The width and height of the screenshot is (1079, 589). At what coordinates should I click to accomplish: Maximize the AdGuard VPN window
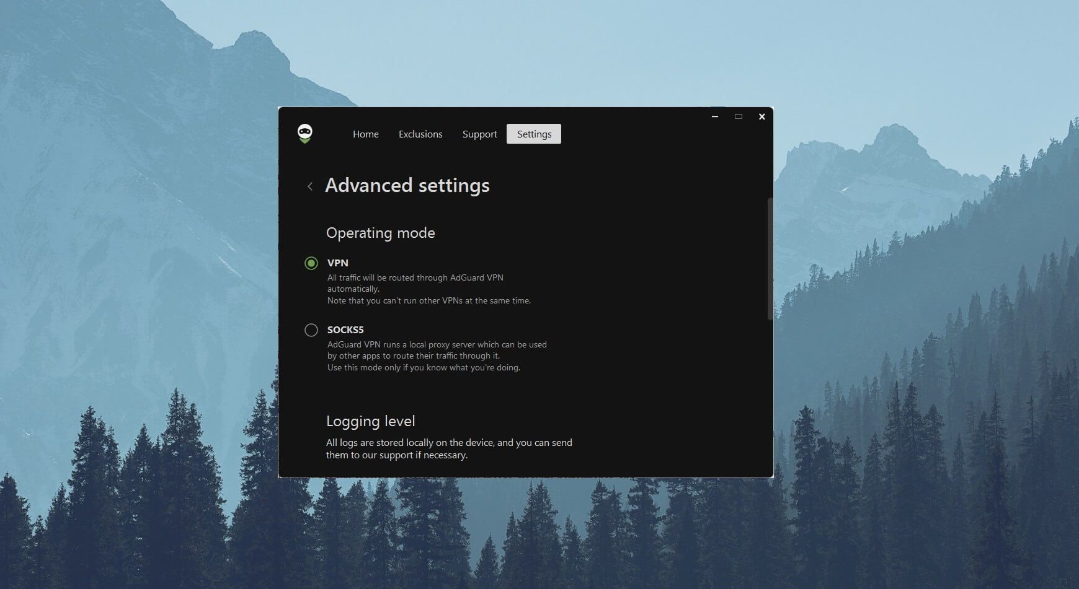click(x=739, y=116)
